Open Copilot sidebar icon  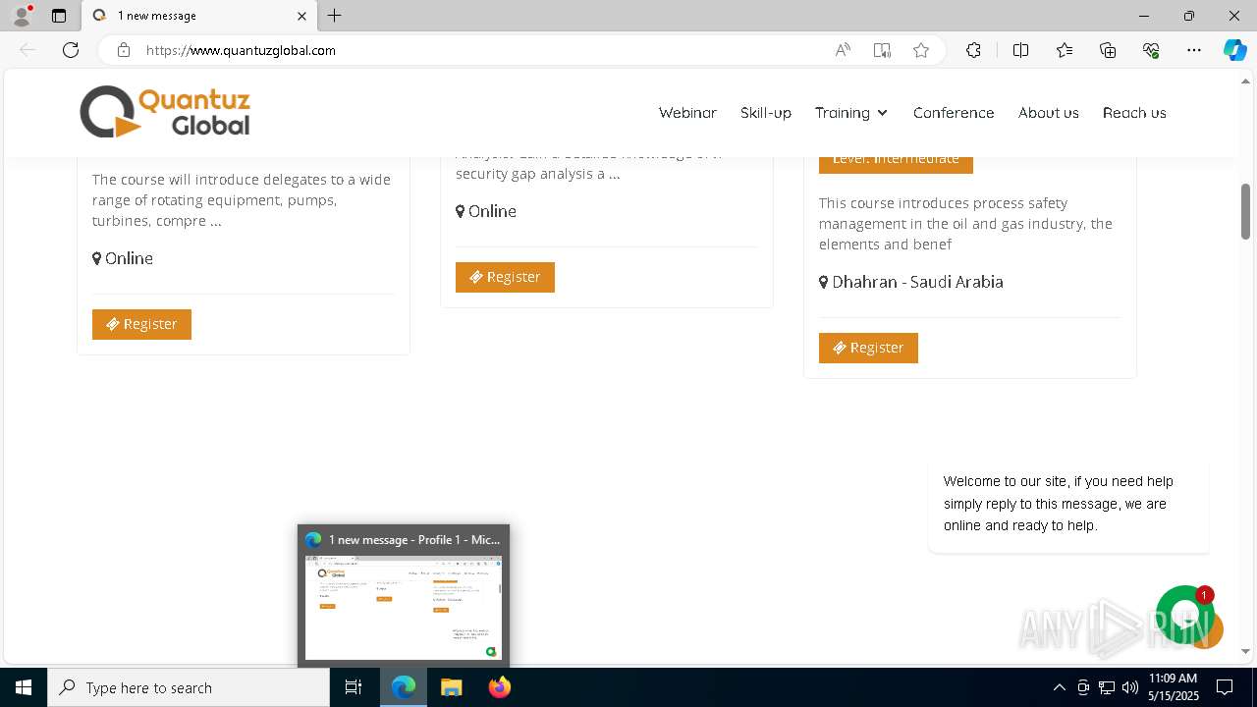[x=1235, y=50]
